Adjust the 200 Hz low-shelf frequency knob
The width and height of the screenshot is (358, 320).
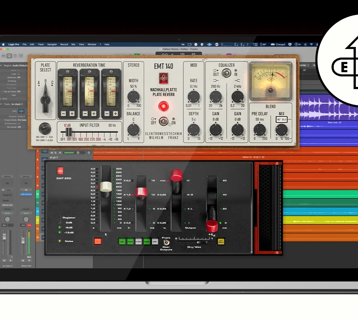(215, 97)
